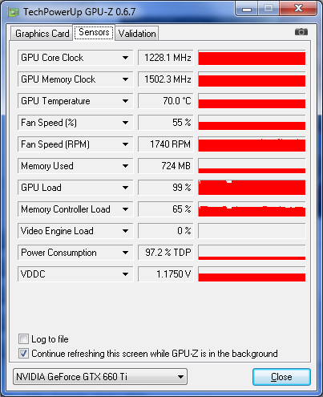
Task: Enable the Log to file checkbox
Action: (x=23, y=339)
